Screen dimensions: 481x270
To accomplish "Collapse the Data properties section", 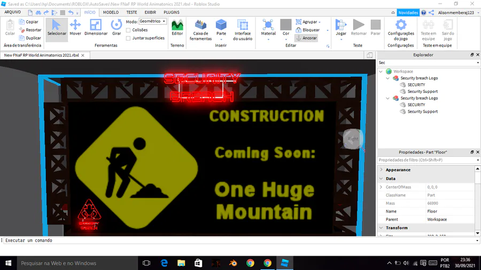I will click(x=381, y=178).
